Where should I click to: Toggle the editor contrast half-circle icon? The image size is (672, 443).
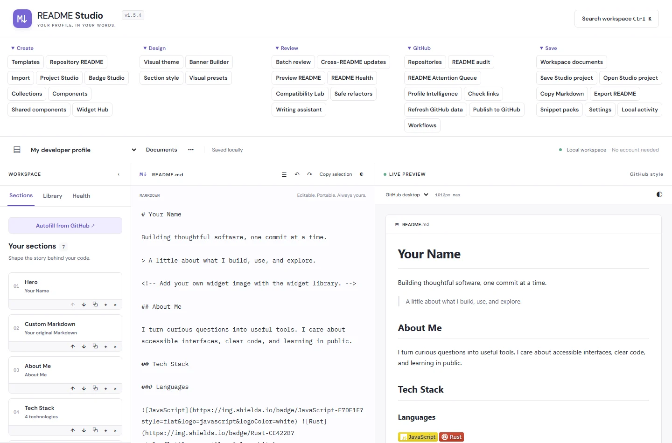pyautogui.click(x=362, y=174)
